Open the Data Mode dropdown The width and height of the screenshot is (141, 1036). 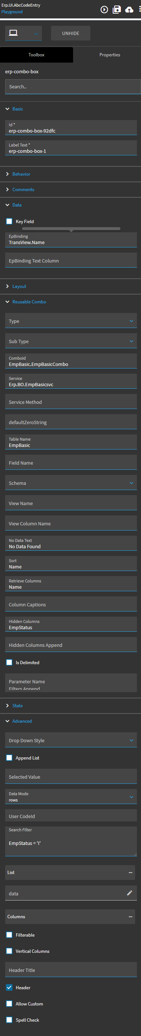71,797
